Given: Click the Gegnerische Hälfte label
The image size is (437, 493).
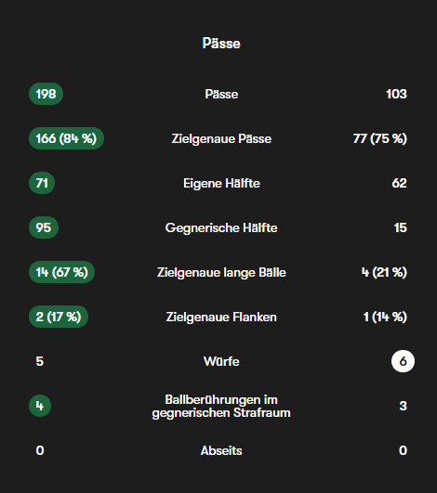Looking at the screenshot, I should pyautogui.click(x=221, y=228).
